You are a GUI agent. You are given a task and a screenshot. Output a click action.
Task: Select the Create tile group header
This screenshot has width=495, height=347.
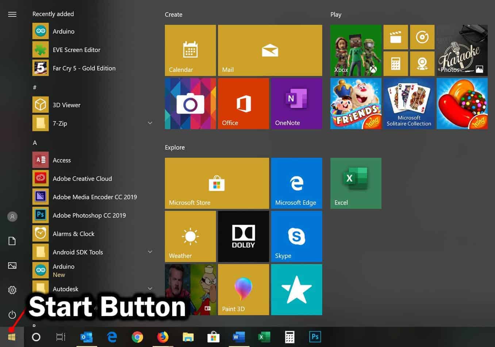[x=173, y=15]
